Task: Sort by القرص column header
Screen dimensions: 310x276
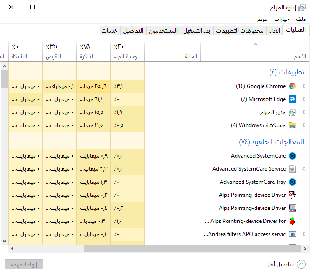Action: tap(60, 52)
